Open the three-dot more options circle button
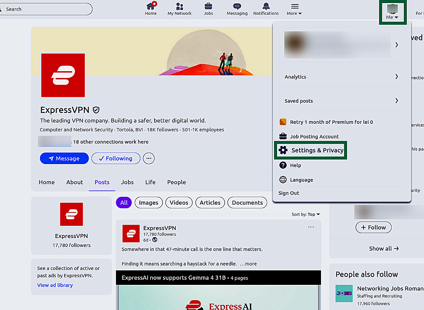This screenshot has width=424, height=310. click(x=149, y=158)
